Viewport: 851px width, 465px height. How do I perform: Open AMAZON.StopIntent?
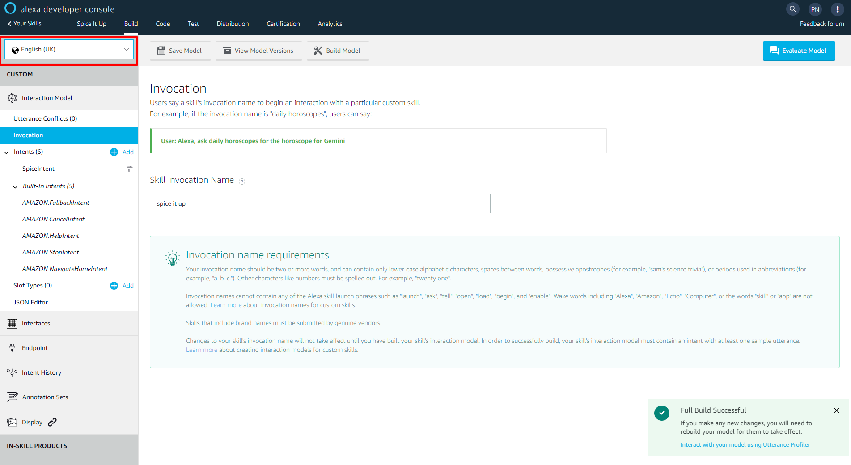pos(51,252)
